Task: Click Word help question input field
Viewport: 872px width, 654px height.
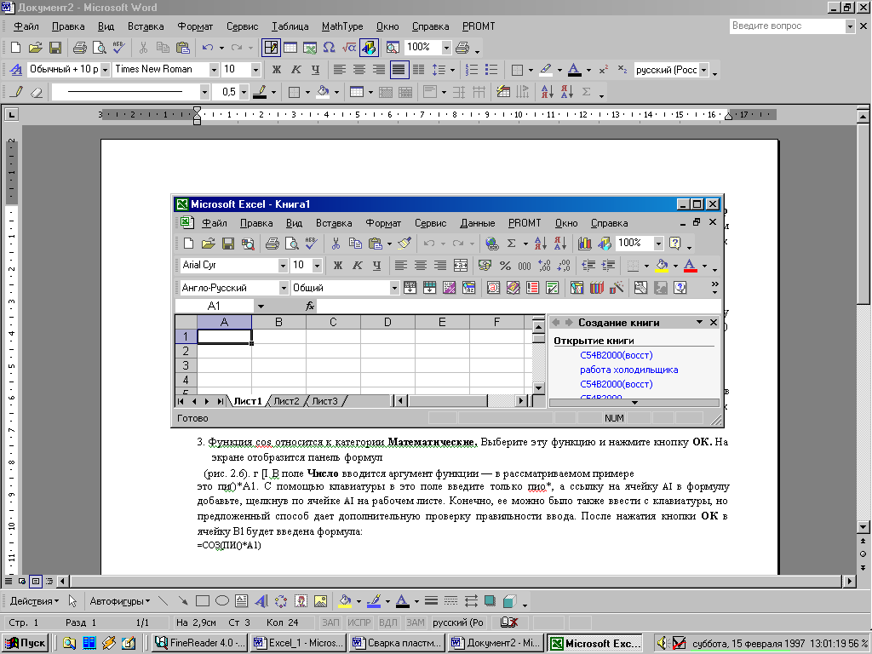Action: (x=788, y=26)
